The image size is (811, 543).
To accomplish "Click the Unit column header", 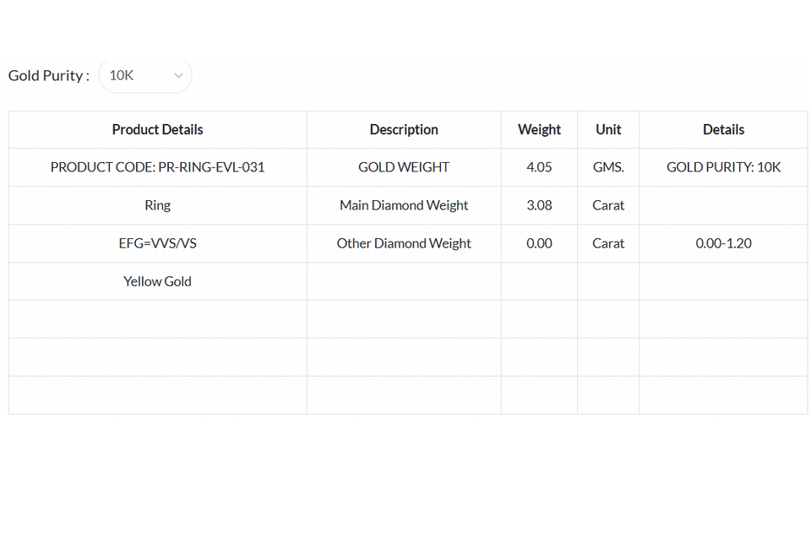I will [608, 129].
